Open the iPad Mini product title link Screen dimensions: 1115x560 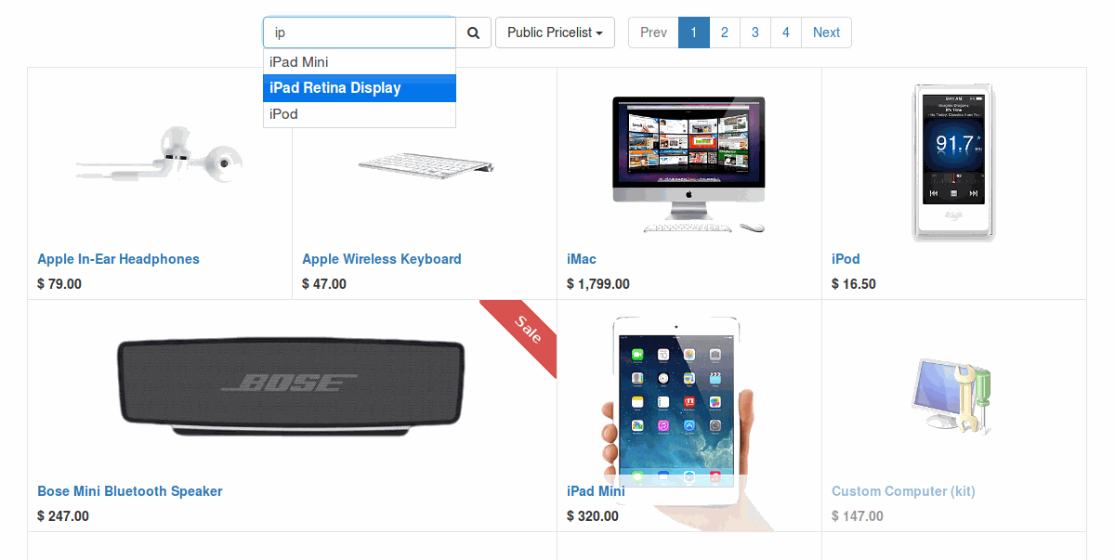tap(596, 491)
